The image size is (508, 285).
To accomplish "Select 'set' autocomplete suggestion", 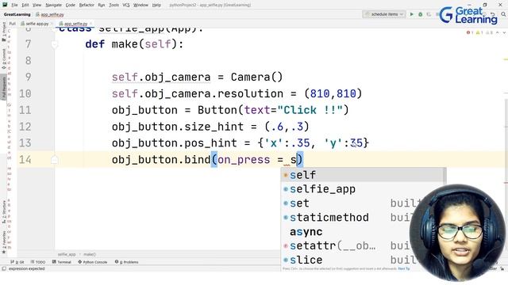I will [x=364, y=203].
